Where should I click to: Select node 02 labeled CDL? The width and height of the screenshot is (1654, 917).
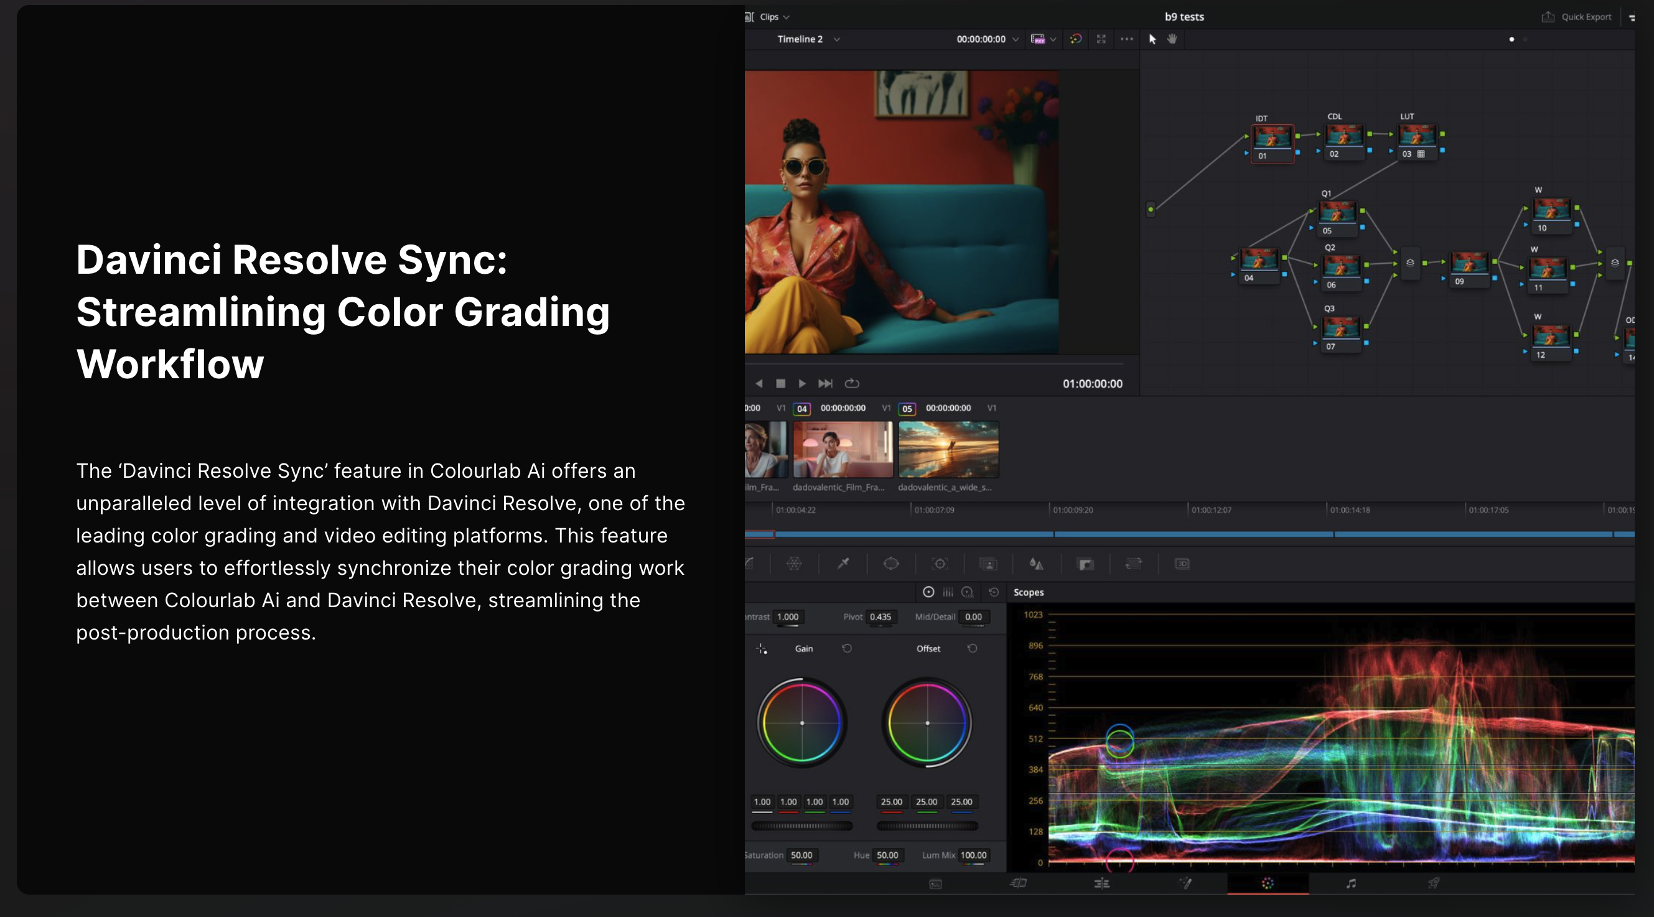coord(1344,142)
